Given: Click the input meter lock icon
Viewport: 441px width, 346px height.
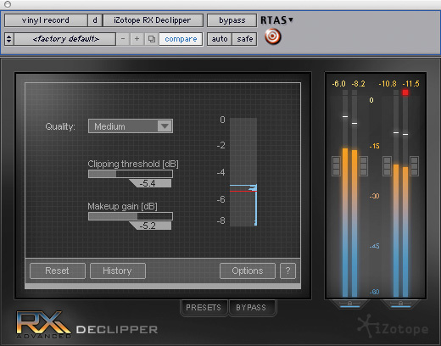Looking at the screenshot, I should 349,304.
